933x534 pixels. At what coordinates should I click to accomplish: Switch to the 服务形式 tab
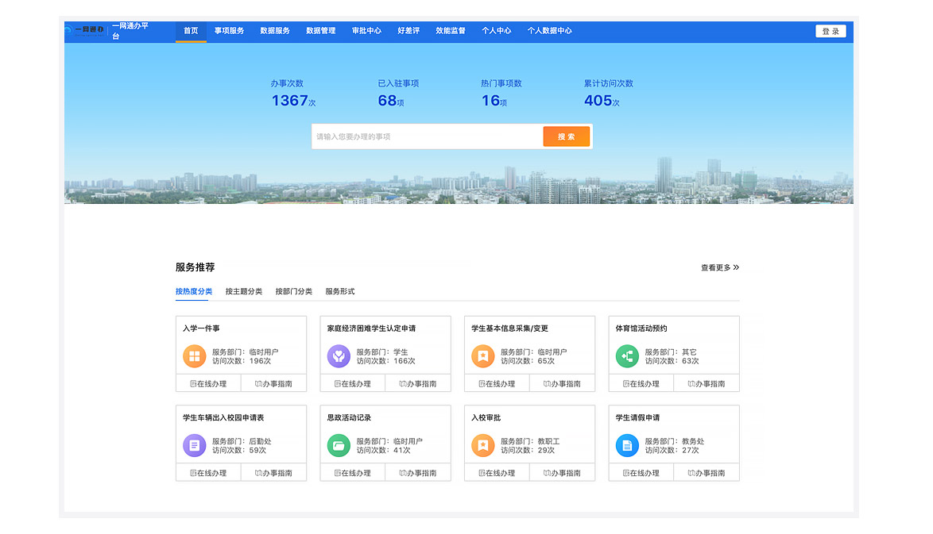(x=339, y=291)
